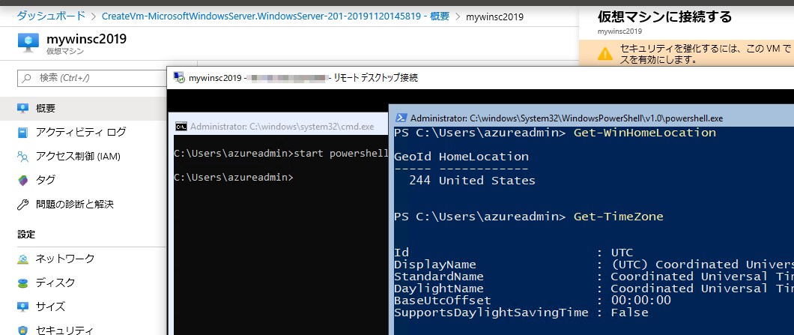The width and height of the screenshot is (794, 335).
Task: Click the ディスク icon
Action: [x=22, y=283]
